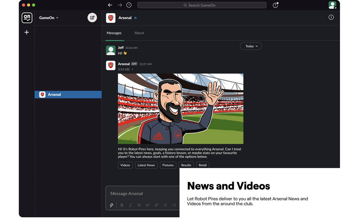Viewport: 359px width, 224px height.
Task: Open the user profile avatar at top right
Action: coord(332,5)
